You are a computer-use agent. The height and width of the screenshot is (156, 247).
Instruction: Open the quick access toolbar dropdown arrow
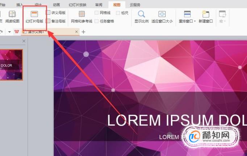(x=9, y=32)
